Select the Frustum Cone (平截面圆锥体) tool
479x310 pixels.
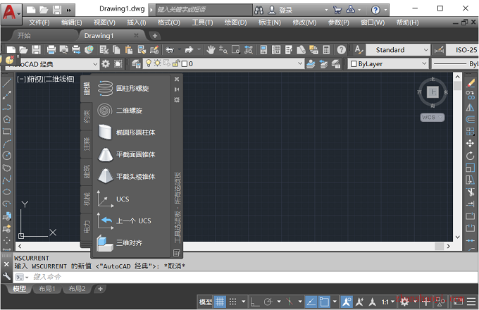pyautogui.click(x=126, y=154)
